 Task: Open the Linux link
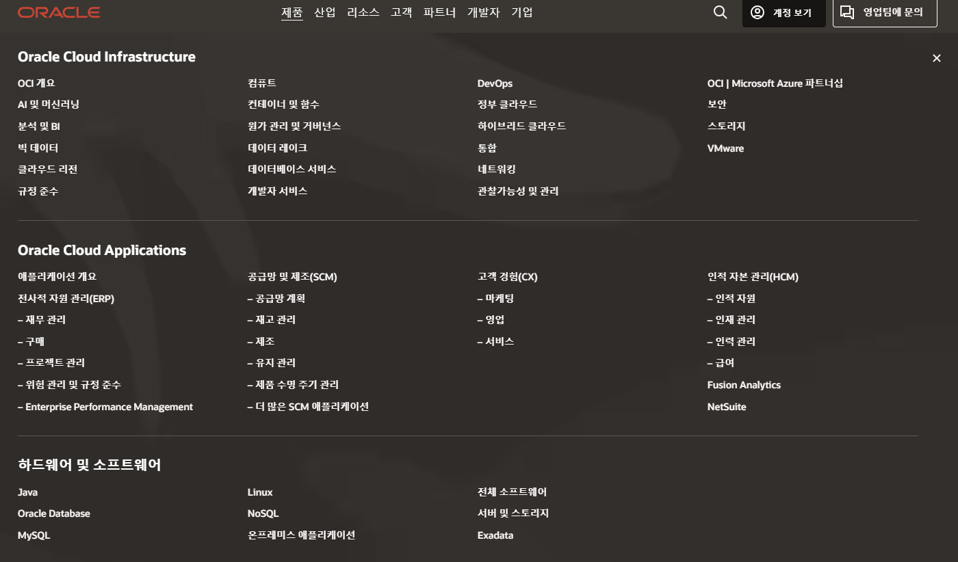(x=260, y=492)
